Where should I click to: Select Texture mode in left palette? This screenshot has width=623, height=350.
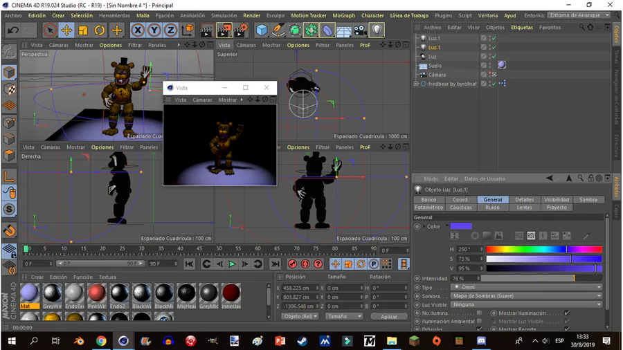click(9, 89)
